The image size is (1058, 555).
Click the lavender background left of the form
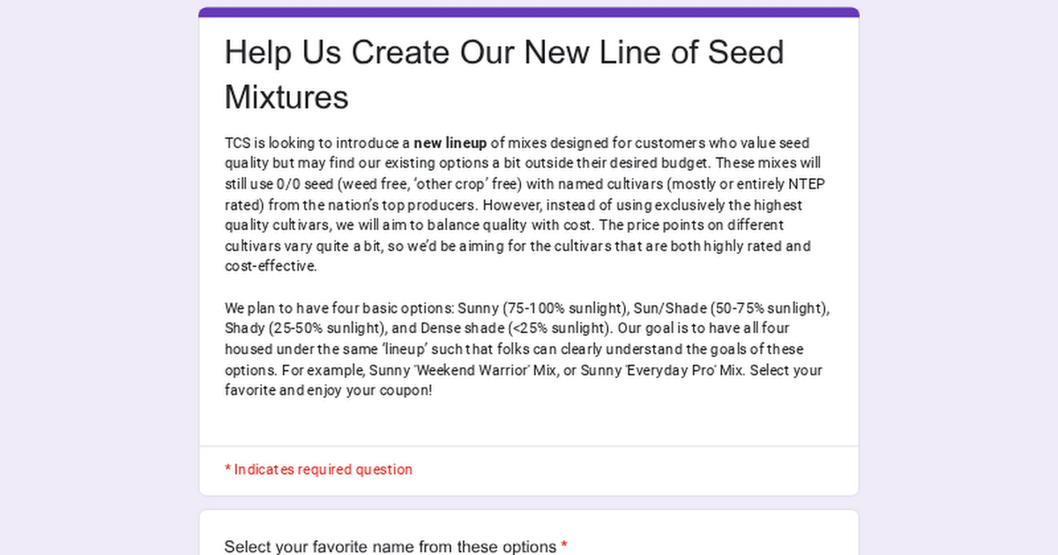coord(97,264)
